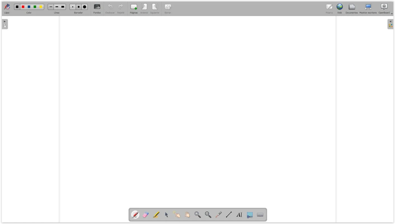This screenshot has width=395, height=224.
Task: Expand the right sidebar panel
Action: [x=390, y=21]
